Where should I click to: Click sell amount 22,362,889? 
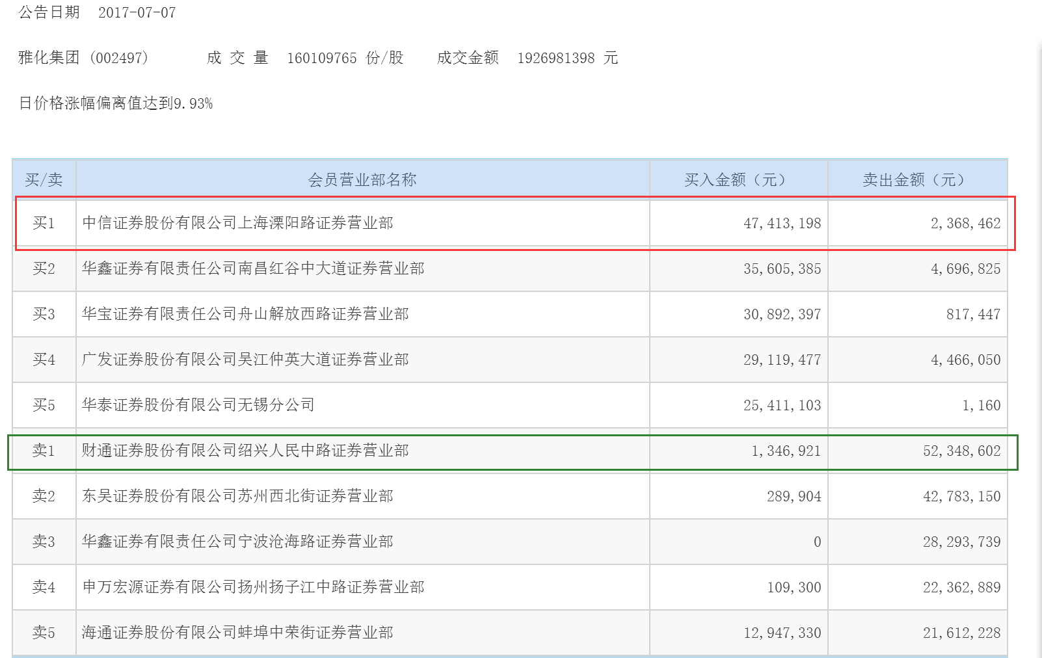tap(962, 588)
